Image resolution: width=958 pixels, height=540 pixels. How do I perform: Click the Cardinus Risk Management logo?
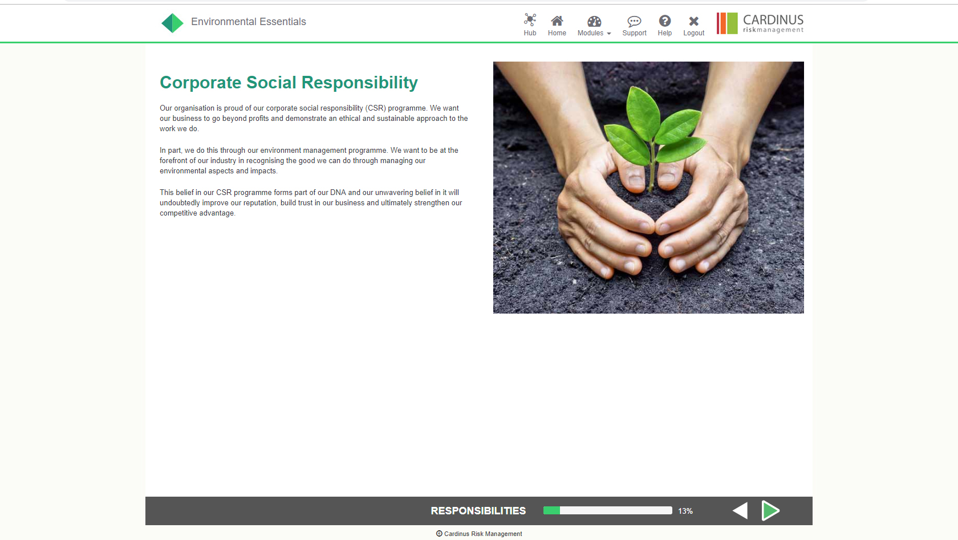point(760,23)
